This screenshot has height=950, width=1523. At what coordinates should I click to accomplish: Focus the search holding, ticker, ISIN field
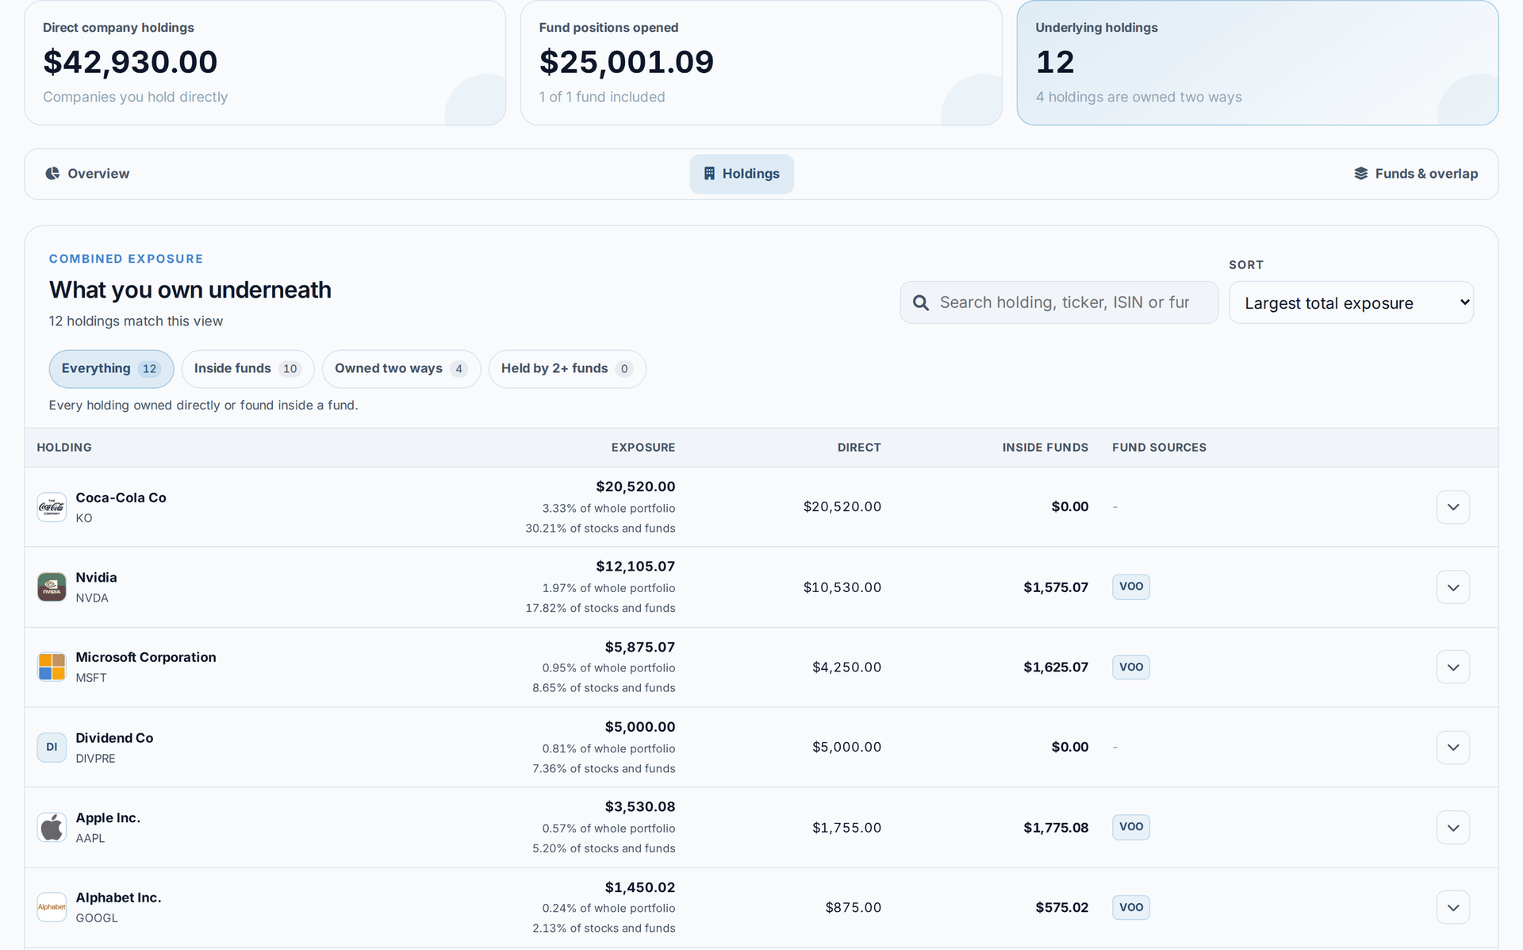pyautogui.click(x=1059, y=302)
